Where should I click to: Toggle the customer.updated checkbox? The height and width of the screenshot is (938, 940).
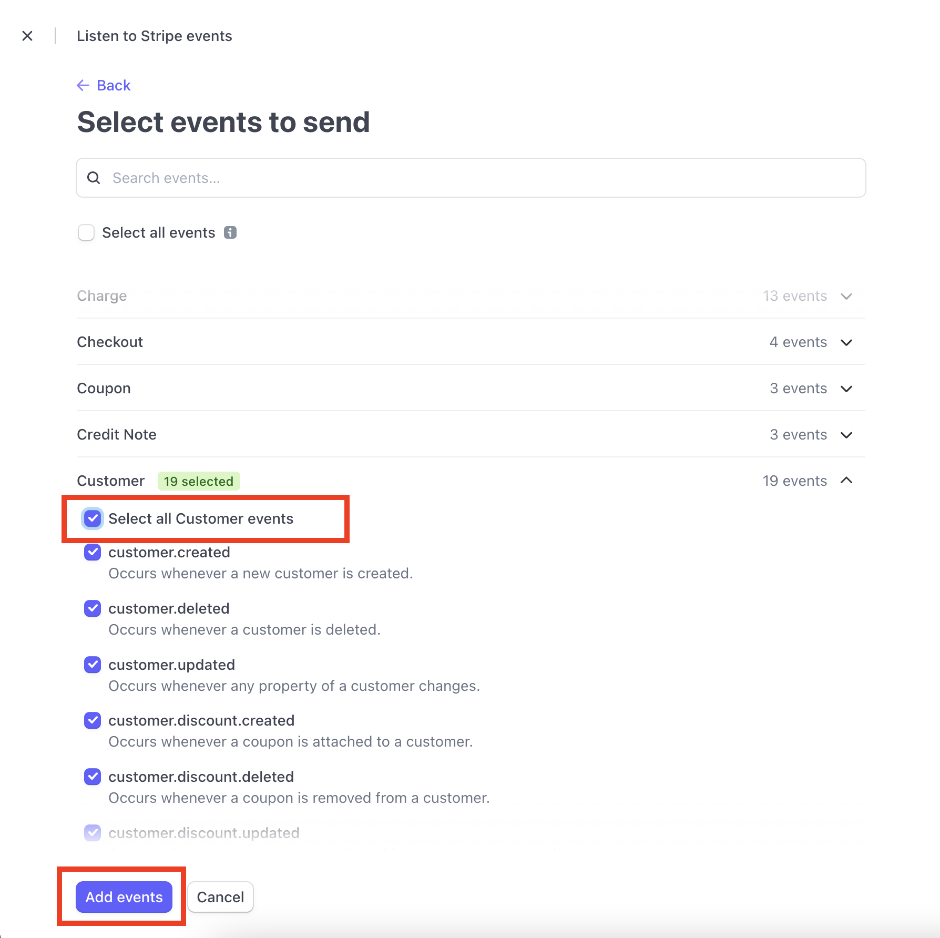[x=92, y=665]
